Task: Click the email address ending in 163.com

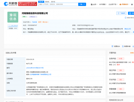Action: point(85,25)
